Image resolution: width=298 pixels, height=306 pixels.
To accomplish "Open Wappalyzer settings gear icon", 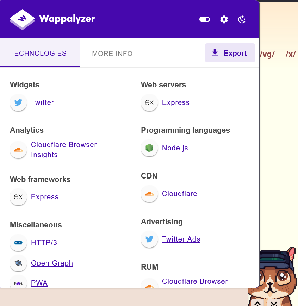I will [224, 19].
